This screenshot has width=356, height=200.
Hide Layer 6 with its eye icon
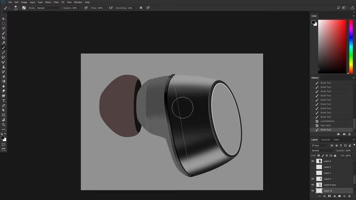click(x=313, y=161)
